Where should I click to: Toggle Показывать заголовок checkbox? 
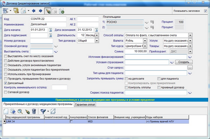tap(206, 11)
